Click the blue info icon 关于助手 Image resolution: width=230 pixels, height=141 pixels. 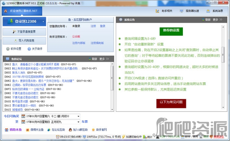coord(29,49)
